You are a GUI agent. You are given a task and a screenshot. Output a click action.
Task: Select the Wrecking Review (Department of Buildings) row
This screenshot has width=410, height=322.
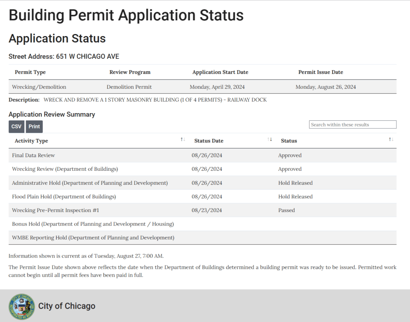65,169
